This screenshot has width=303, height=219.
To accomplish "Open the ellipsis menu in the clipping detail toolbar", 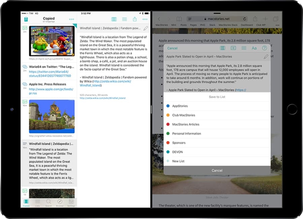I will 145,19.
